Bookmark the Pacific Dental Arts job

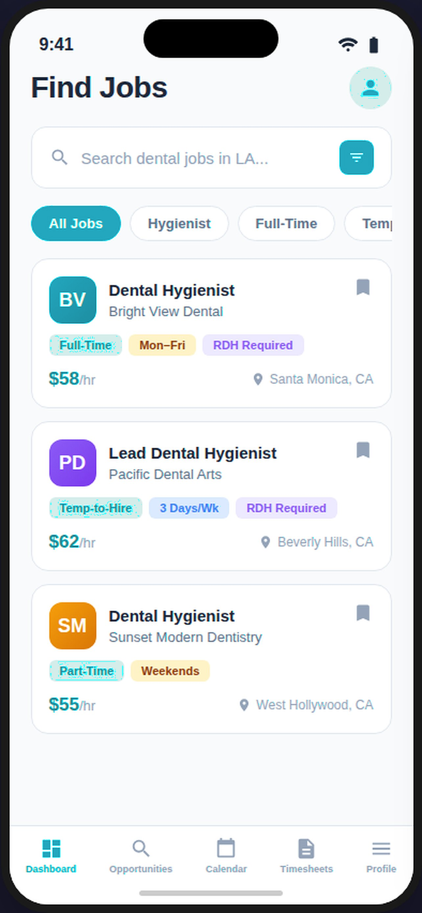(363, 450)
